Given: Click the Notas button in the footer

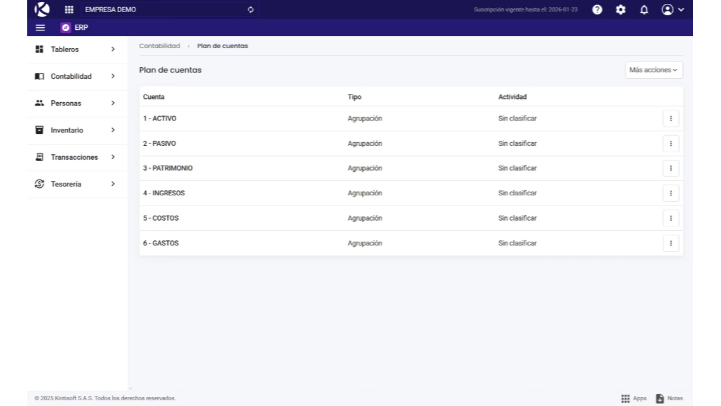Looking at the screenshot, I should [669, 398].
